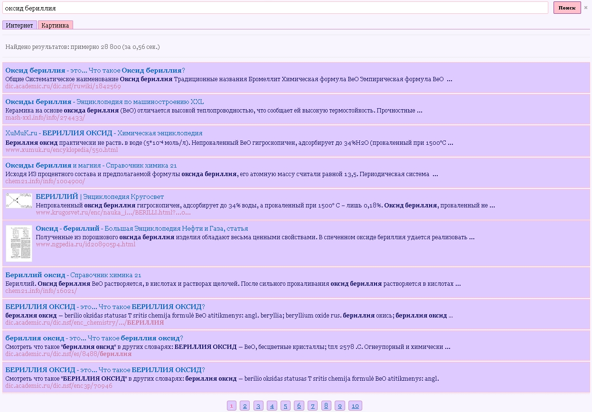Switch to the Интернет tab

(19, 25)
